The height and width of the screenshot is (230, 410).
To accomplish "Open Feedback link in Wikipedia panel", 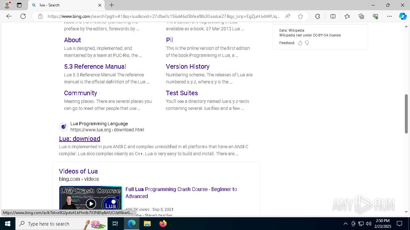I will (x=287, y=43).
